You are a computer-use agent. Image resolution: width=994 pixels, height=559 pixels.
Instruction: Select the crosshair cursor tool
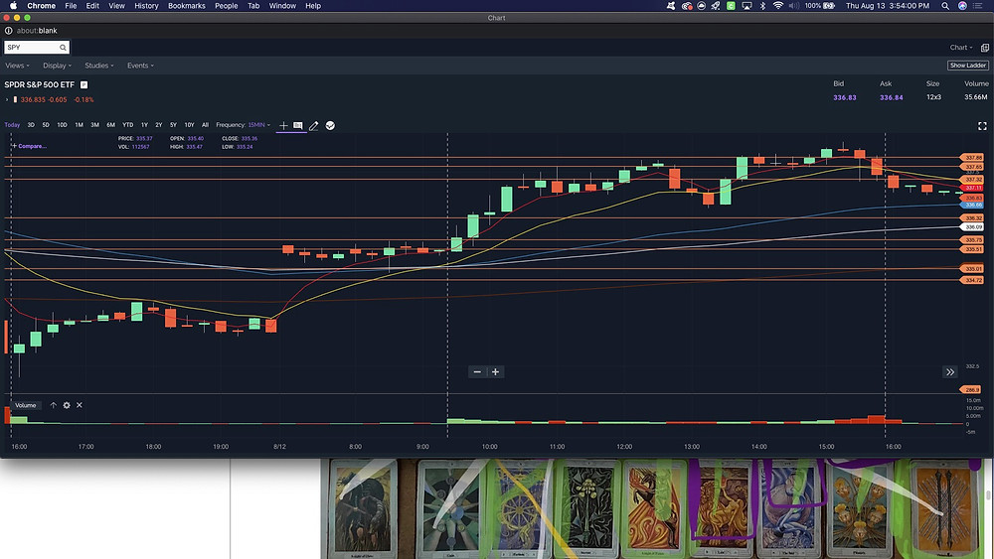(283, 125)
